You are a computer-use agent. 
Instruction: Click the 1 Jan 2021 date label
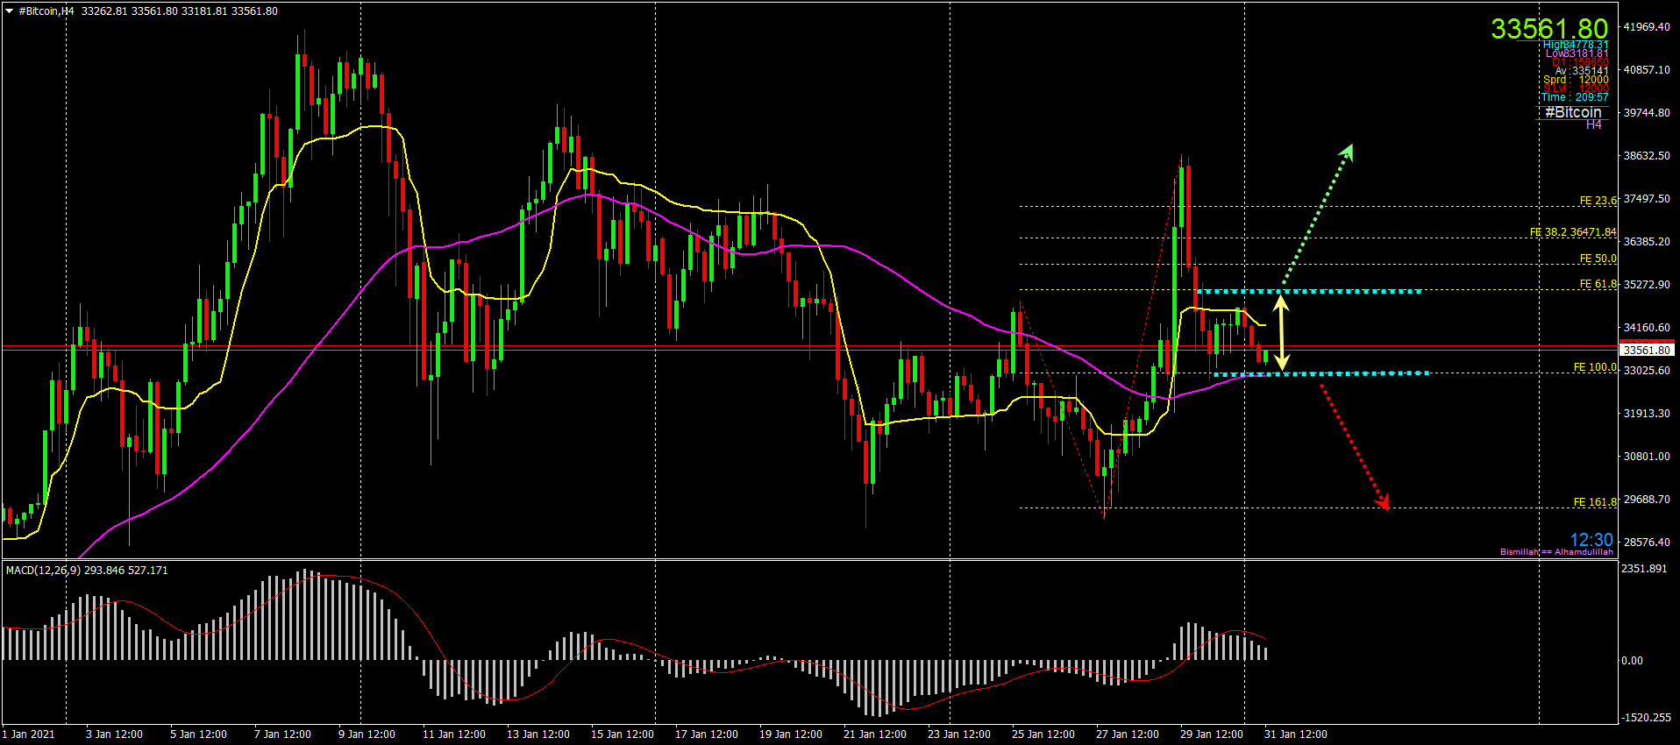[x=29, y=734]
